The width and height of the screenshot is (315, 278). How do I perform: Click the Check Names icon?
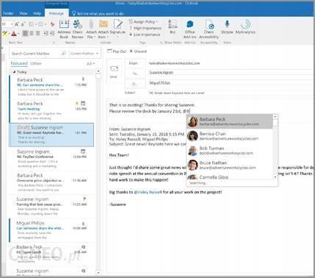78,24
